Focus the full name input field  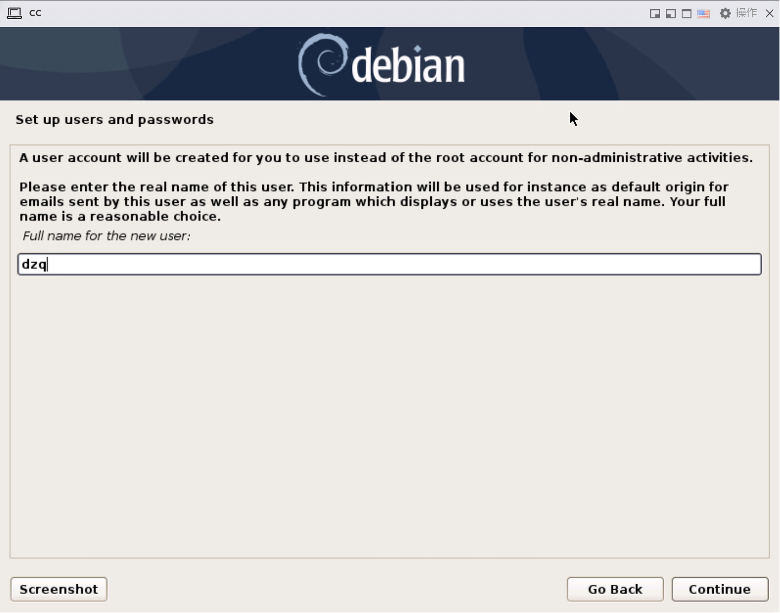tap(389, 264)
